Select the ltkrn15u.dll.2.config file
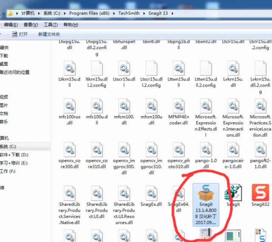The image size is (272, 242). pyautogui.click(x=97, y=74)
